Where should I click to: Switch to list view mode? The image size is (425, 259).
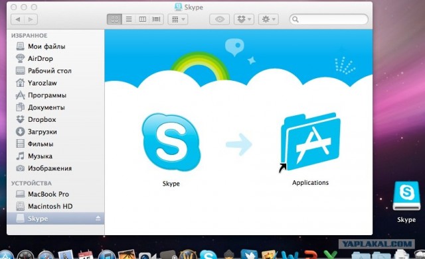129,19
